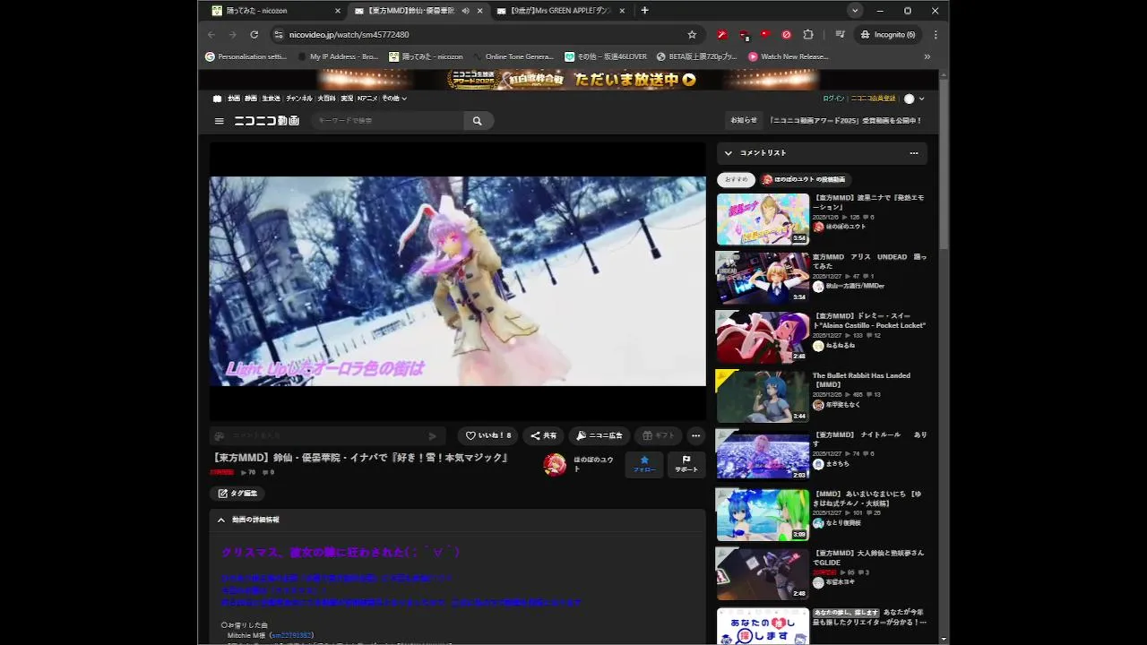Open the タグ編集 tag edit button
Viewport: 1147px width, 645px height.
click(x=237, y=493)
